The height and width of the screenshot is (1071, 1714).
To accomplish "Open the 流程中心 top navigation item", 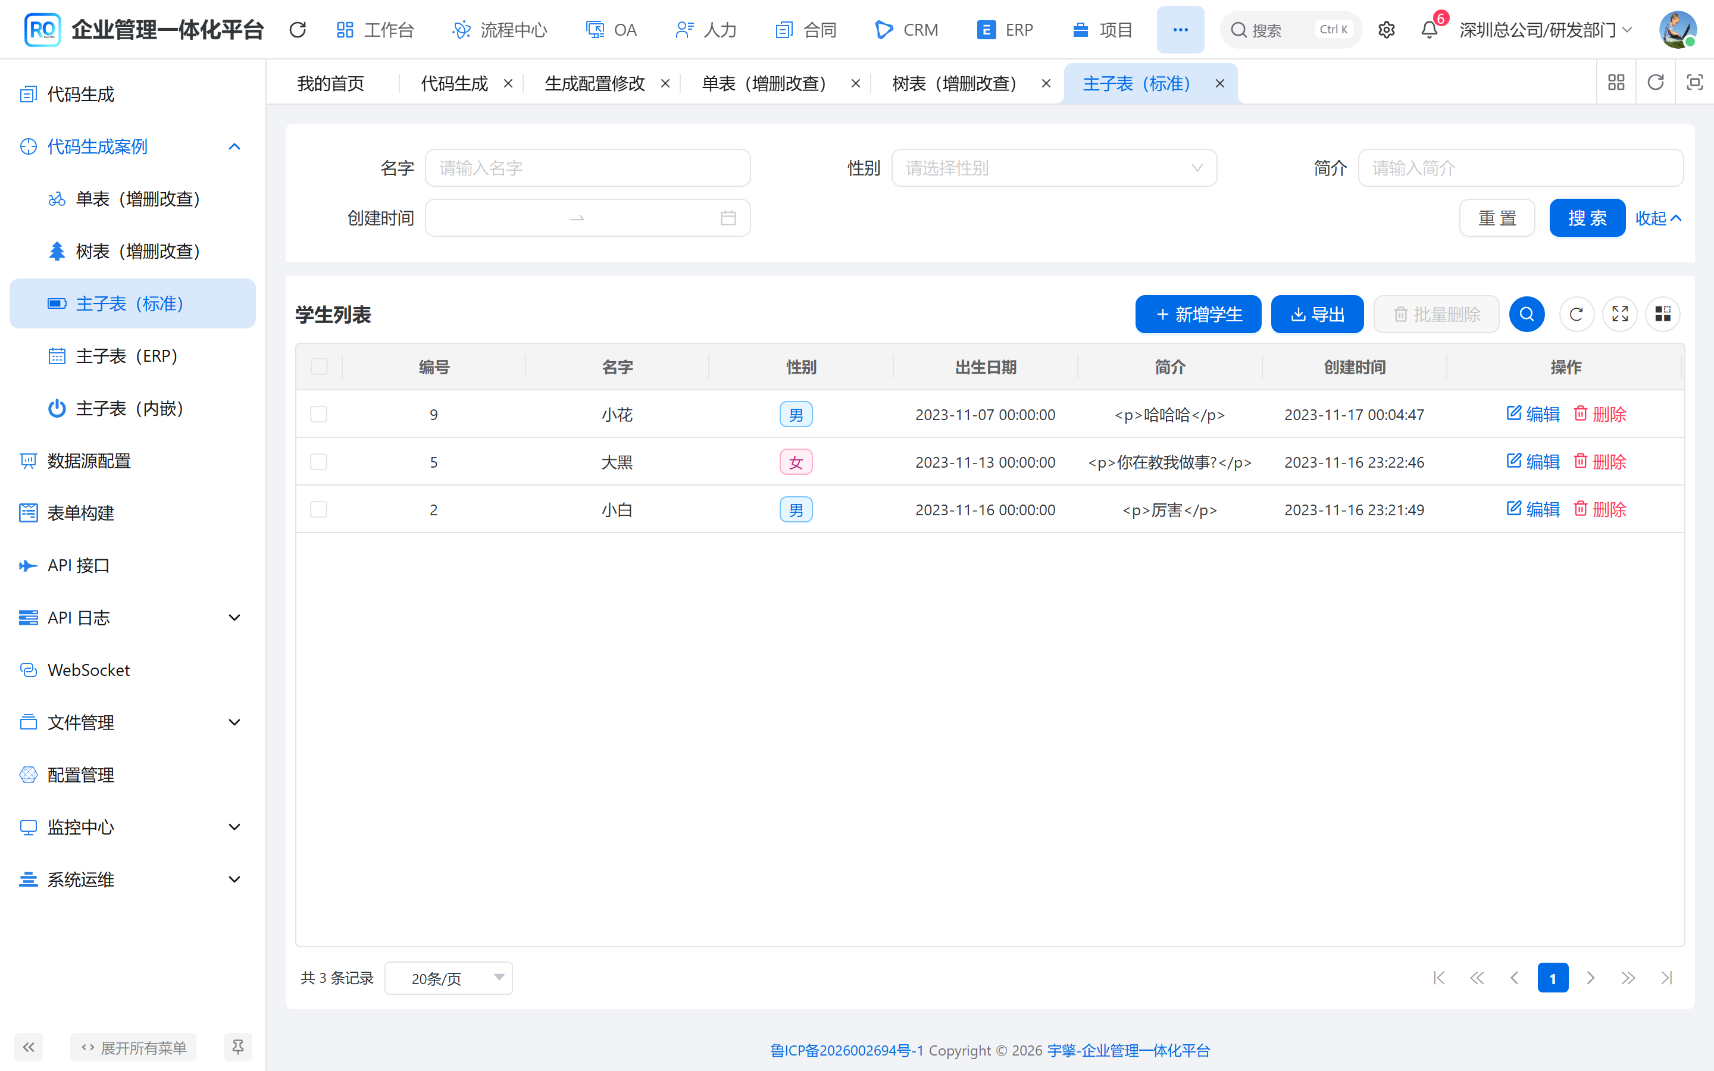I will coord(500,30).
